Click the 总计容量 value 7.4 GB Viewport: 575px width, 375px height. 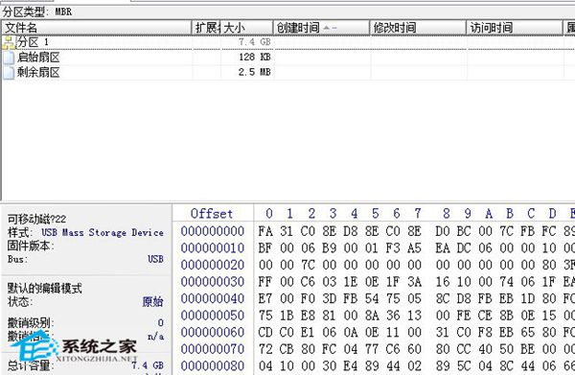148,365
